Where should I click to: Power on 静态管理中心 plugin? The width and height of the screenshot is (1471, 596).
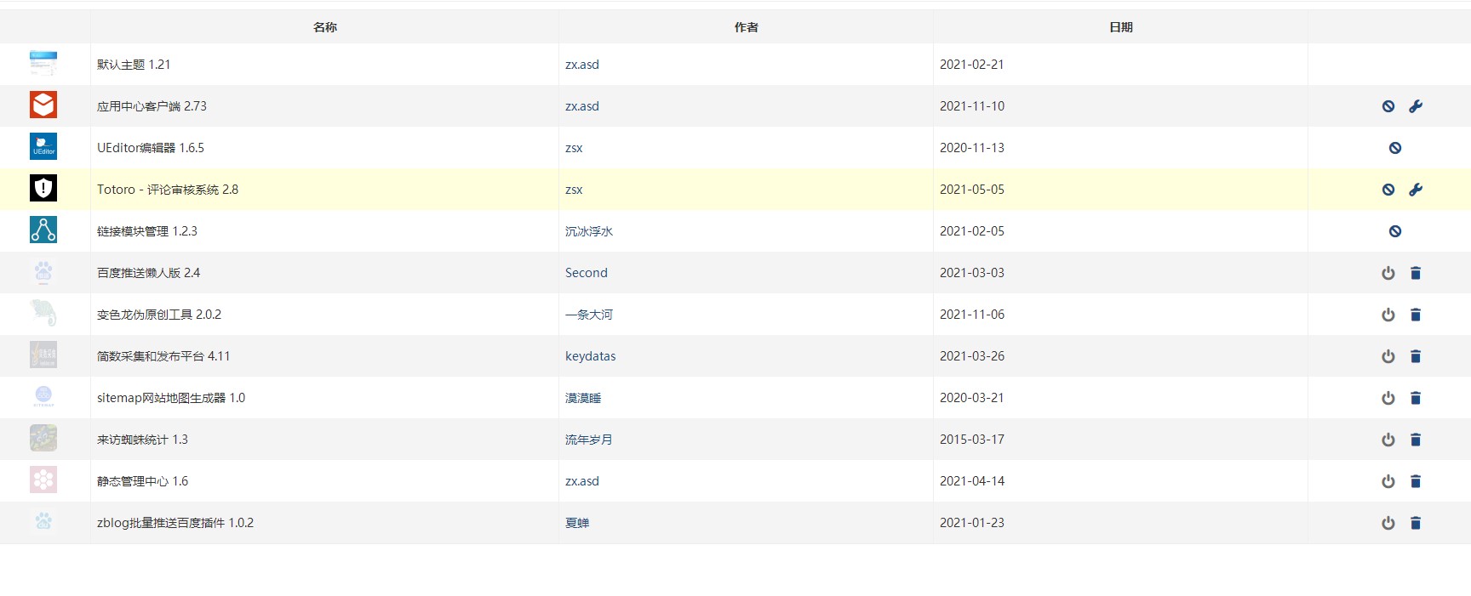coord(1388,481)
